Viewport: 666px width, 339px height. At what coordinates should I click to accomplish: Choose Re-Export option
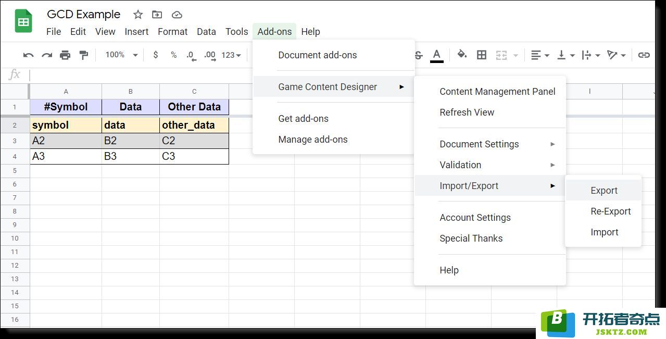pos(604,211)
